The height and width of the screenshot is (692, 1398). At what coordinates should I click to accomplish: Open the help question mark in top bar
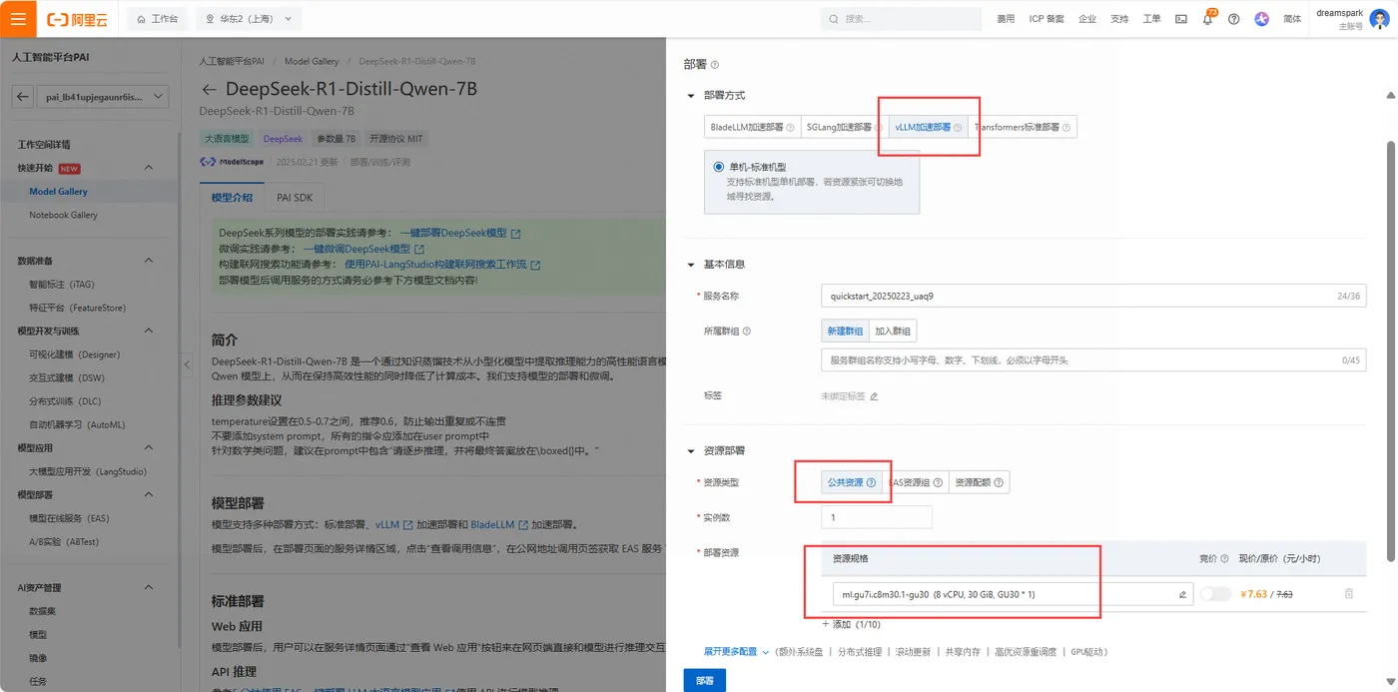[1234, 19]
